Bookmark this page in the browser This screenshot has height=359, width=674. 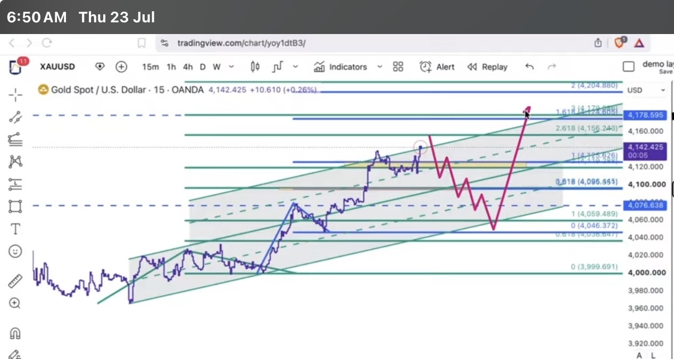[142, 43]
